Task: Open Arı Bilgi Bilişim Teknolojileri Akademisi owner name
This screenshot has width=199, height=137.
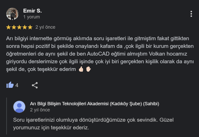Action: pyautogui.click(x=94, y=104)
